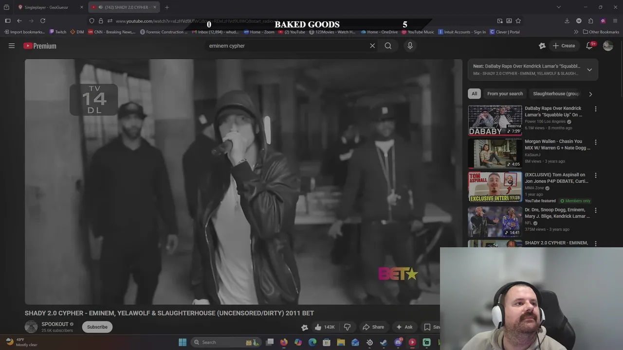Run search with the magnifier button
This screenshot has width=623, height=350.
click(388, 46)
